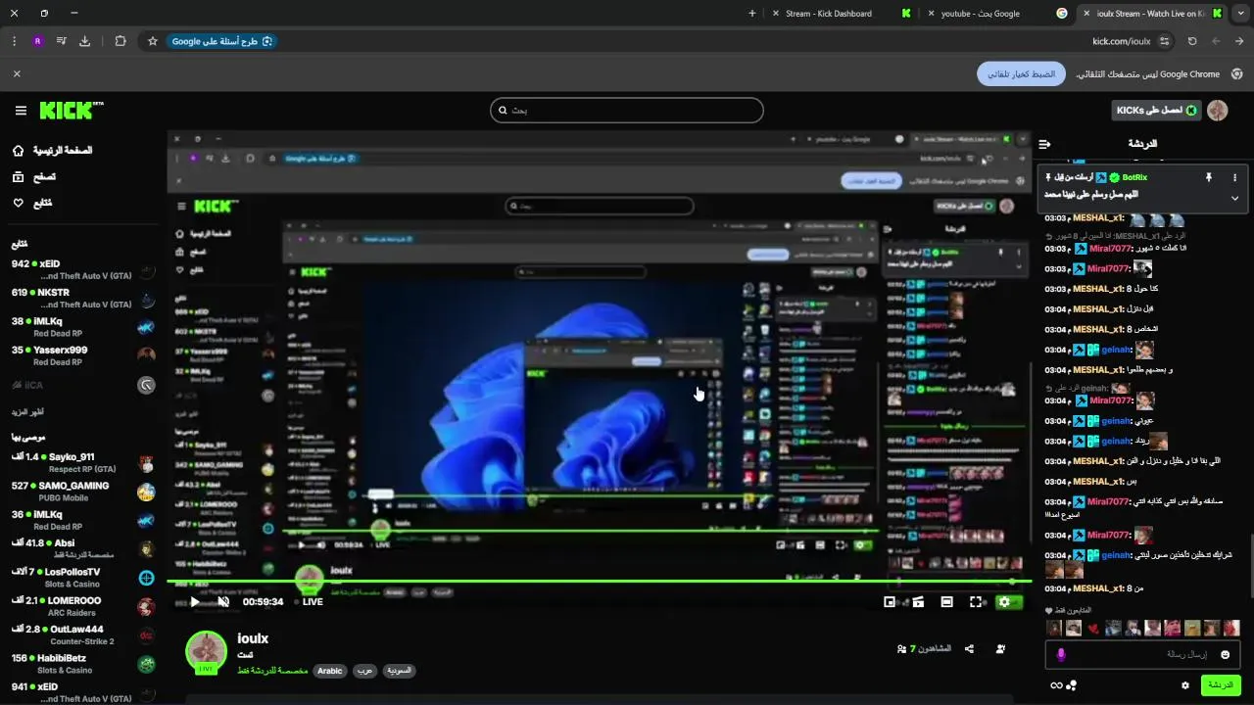Dismiss default browser notification bar

17,73
